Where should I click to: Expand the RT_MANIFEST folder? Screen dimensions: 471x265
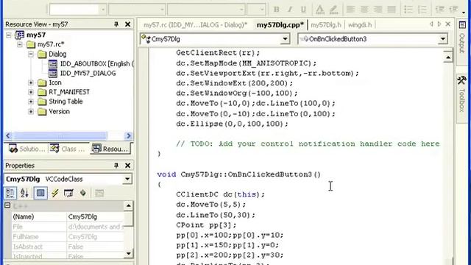tap(31, 92)
